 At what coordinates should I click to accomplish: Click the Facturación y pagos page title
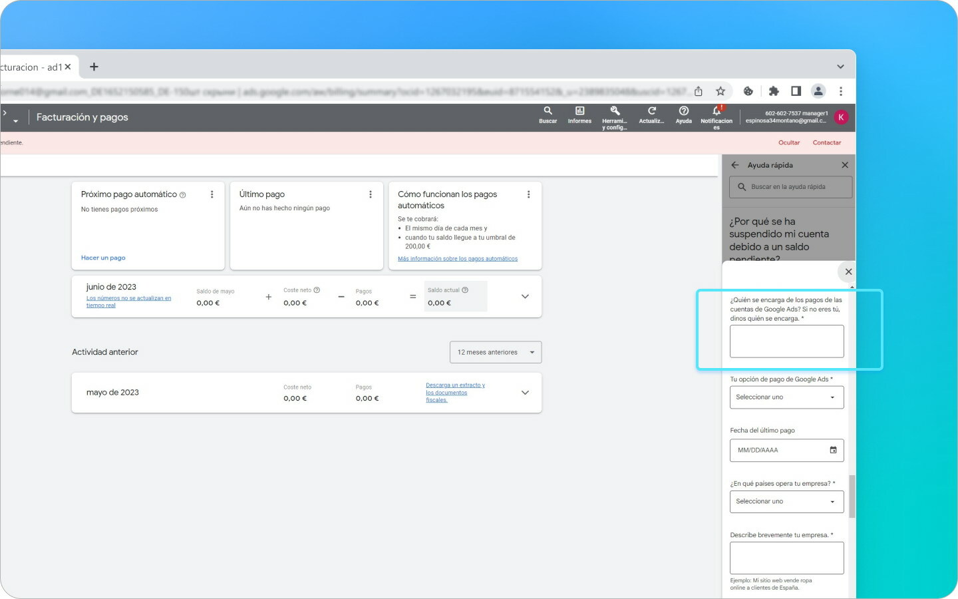point(82,117)
